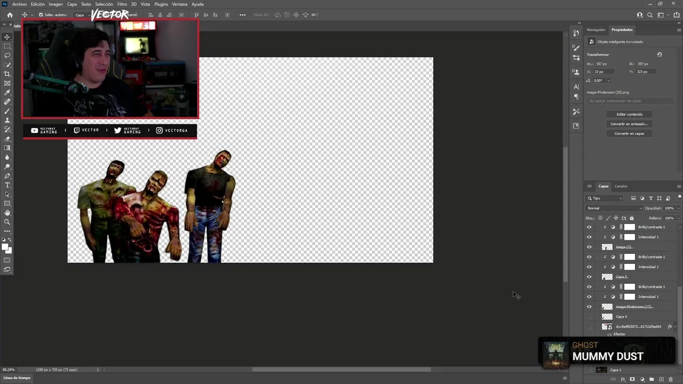683x384 pixels.
Task: Open the Archivo menu
Action: pos(19,4)
